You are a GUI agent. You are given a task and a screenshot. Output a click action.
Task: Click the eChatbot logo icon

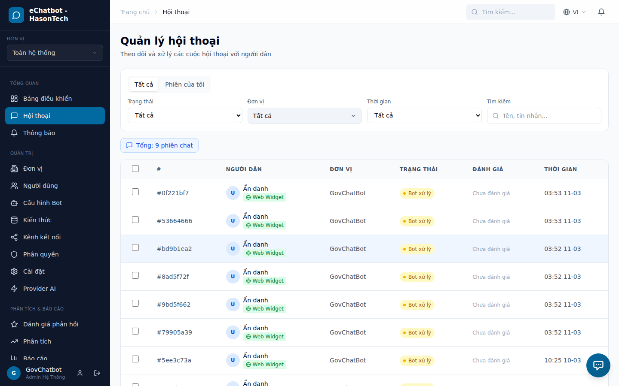16,15
